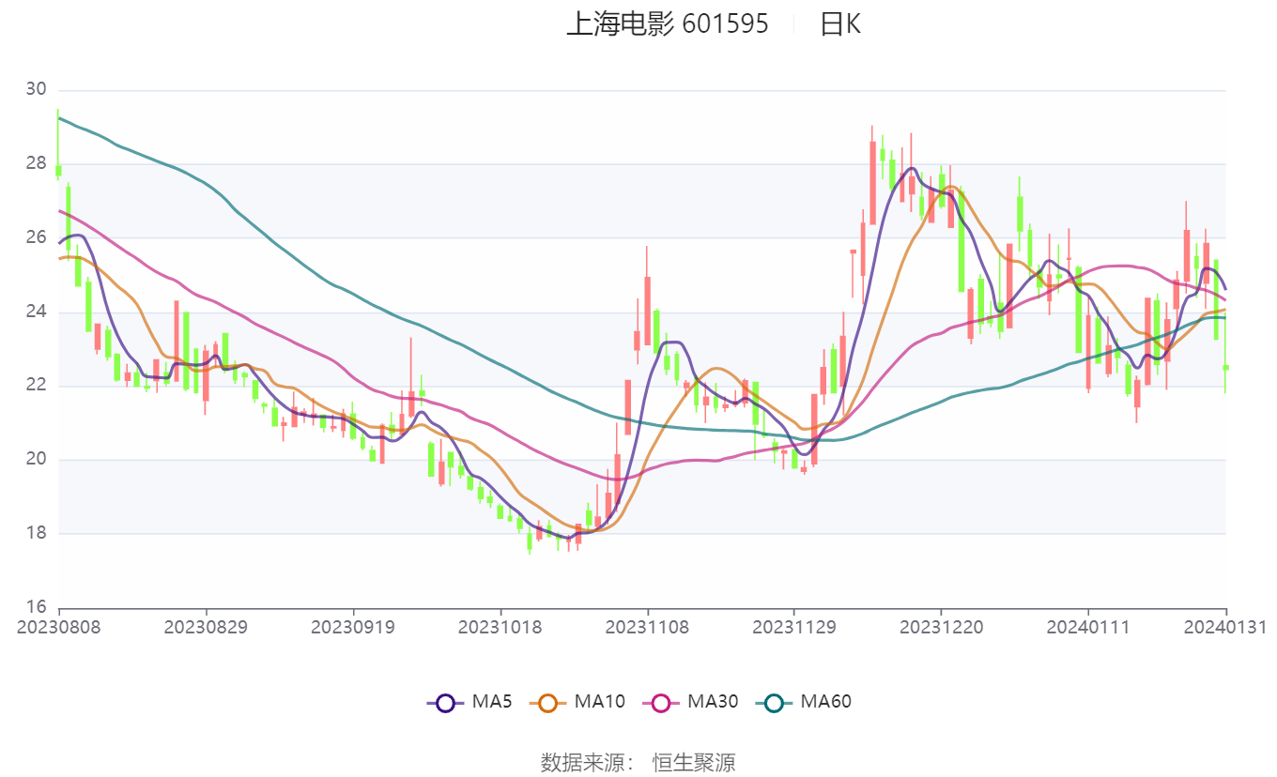Click x-axis date label 20230919
The width and height of the screenshot is (1277, 777).
(x=353, y=627)
